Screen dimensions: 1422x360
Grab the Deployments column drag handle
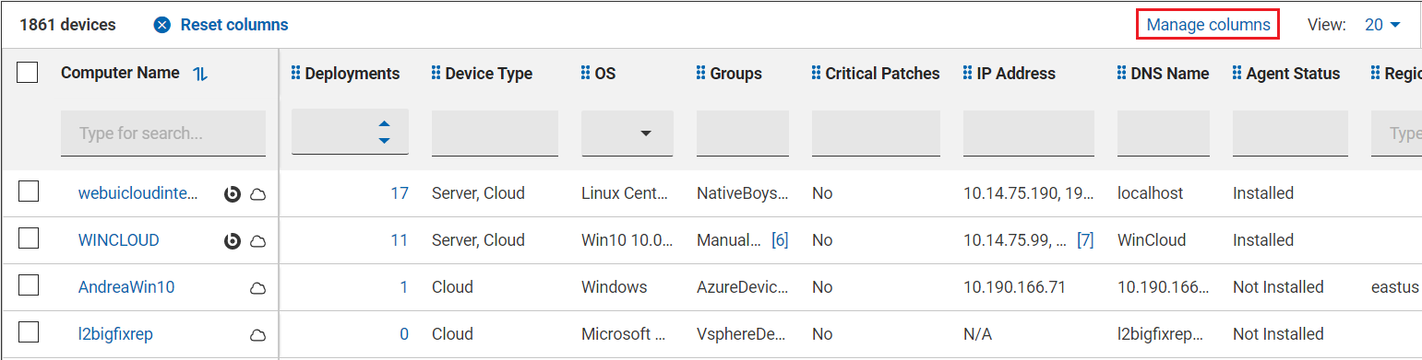(x=296, y=73)
